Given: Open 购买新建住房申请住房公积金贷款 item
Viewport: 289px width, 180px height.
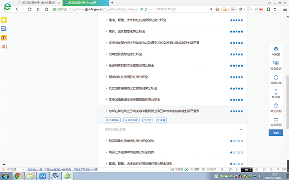Looking at the screenshot, I should coord(131,141).
